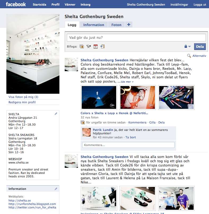209x214 pixels.
Task: Focus the Kommentera... comment field
Action: pos(128,145)
